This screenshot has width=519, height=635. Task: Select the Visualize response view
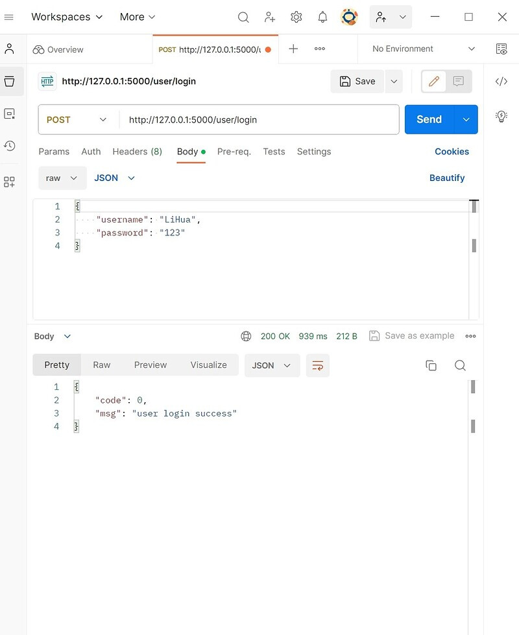[x=208, y=365]
